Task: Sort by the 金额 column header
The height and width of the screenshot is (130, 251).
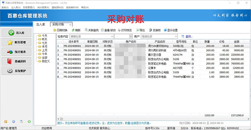Action: pos(237,42)
